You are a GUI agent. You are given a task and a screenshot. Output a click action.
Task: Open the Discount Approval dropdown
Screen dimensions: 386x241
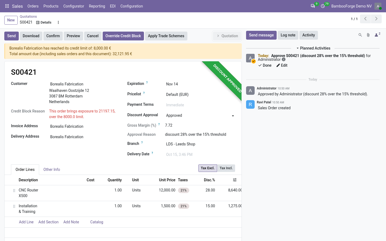[x=200, y=115]
